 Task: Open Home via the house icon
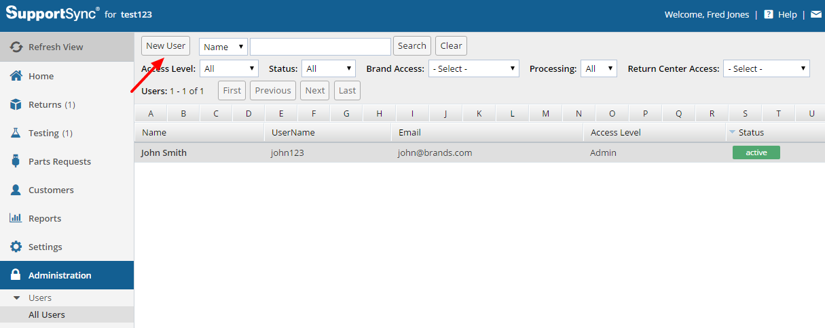click(x=16, y=76)
